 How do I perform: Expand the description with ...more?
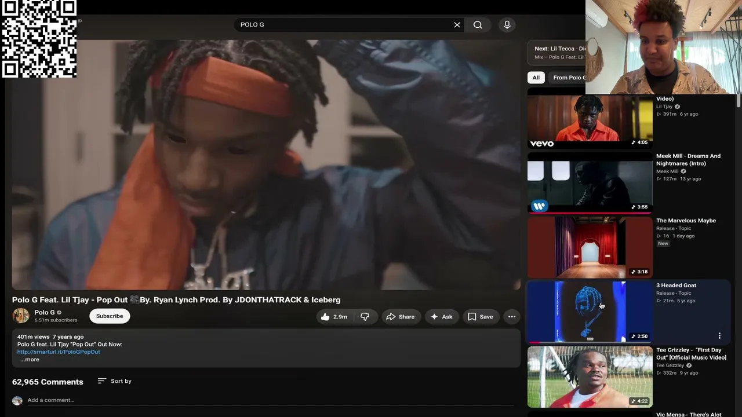[x=30, y=360]
